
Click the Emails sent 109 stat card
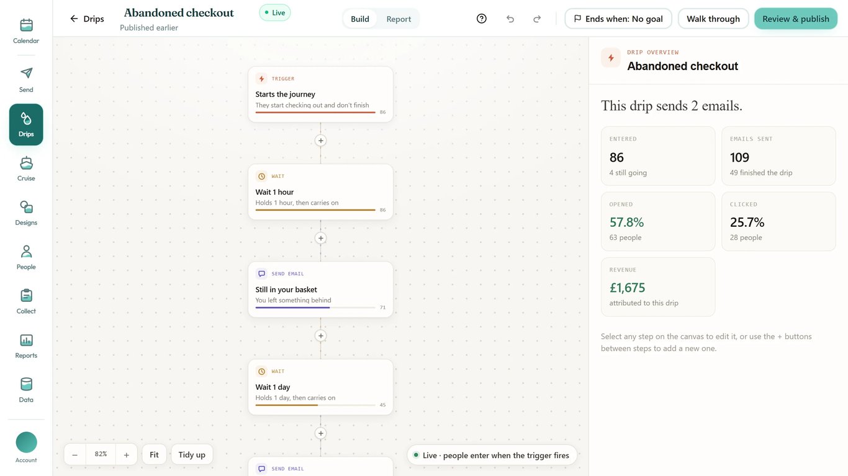point(778,156)
